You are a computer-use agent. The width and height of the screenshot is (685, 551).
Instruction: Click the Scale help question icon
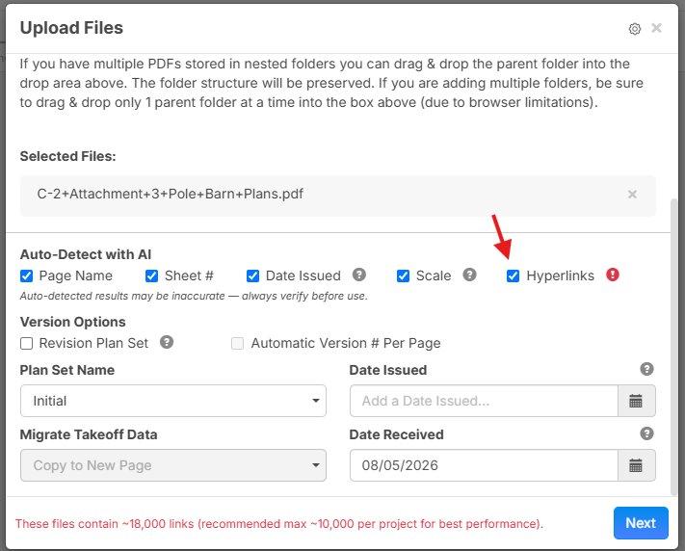tap(469, 275)
